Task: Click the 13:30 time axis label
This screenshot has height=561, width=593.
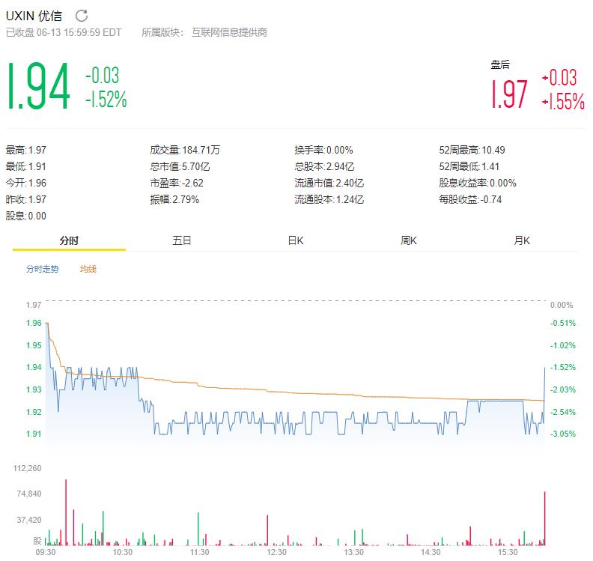Action: click(353, 552)
